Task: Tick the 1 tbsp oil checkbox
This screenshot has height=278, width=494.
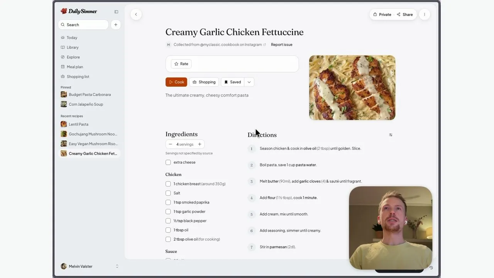Action: click(168, 231)
